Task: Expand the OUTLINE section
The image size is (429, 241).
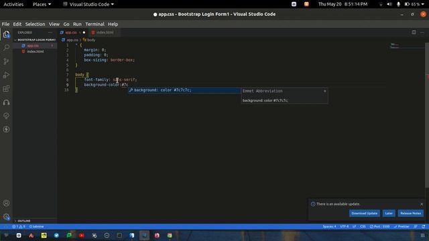Action: [35, 221]
